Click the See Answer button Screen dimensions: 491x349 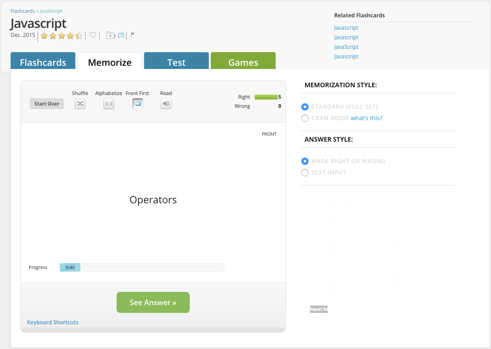tap(153, 302)
